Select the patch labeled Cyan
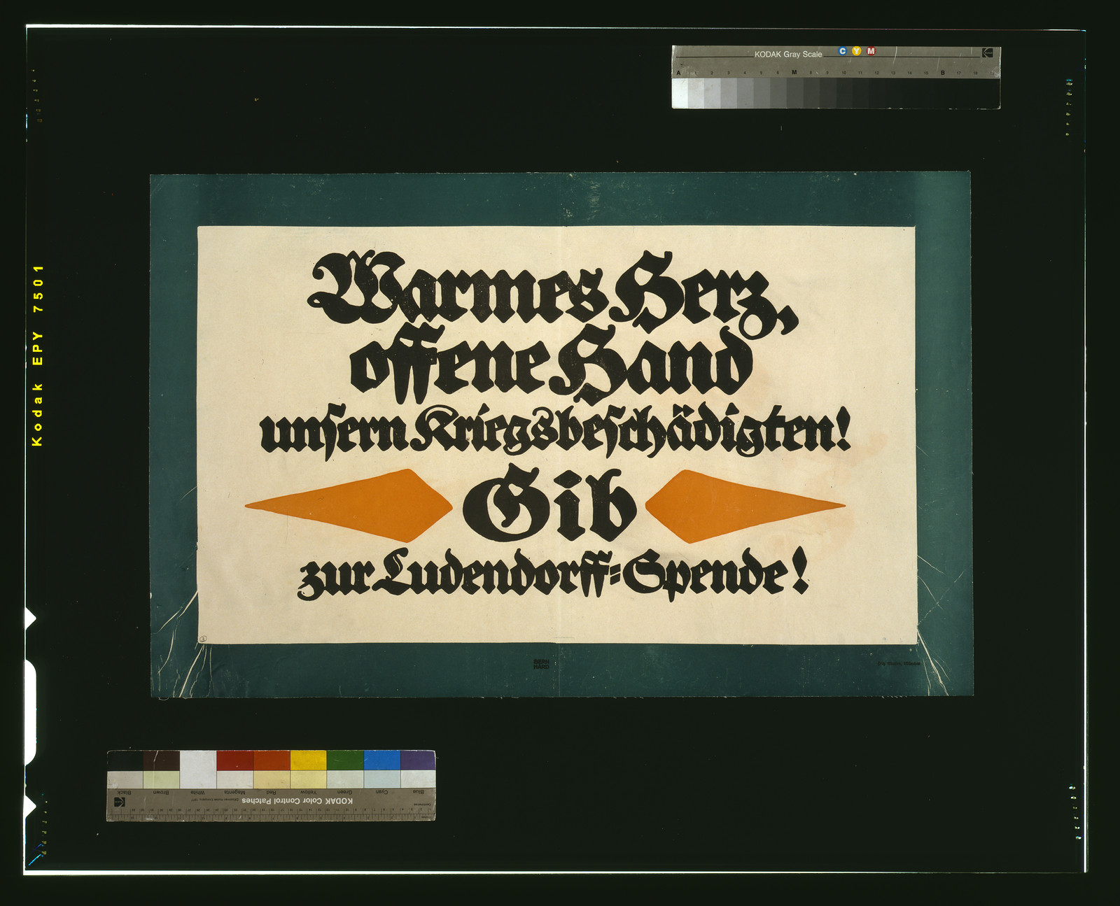1120x906 pixels. (x=381, y=760)
